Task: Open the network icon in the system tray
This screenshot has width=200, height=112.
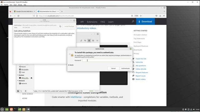Action: (x=191, y=110)
